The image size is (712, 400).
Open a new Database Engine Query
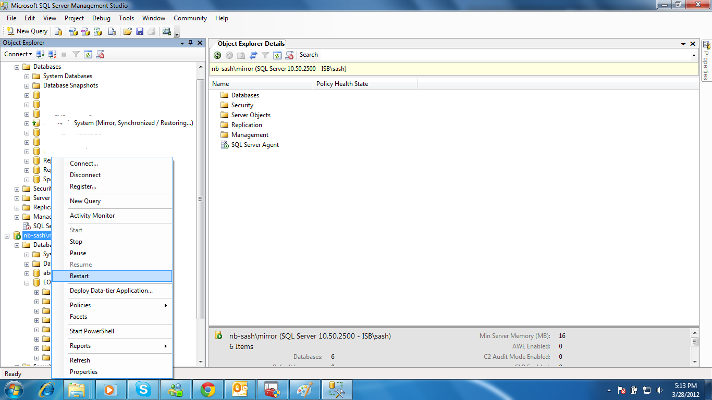click(x=58, y=31)
